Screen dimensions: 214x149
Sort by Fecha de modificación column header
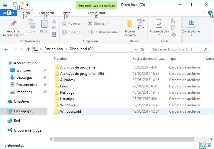(x=149, y=59)
